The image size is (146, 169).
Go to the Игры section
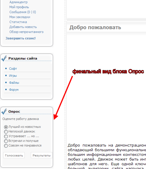tap(13, 76)
